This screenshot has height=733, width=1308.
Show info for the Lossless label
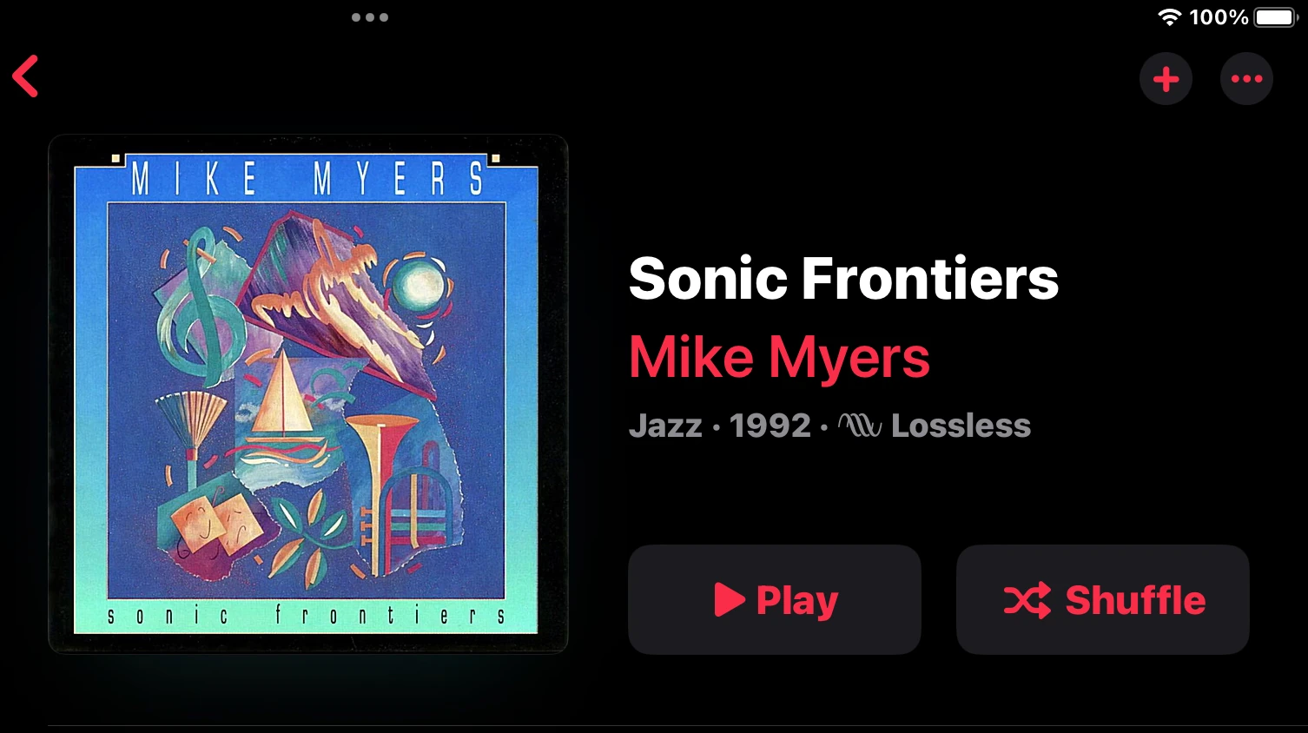[x=961, y=426]
